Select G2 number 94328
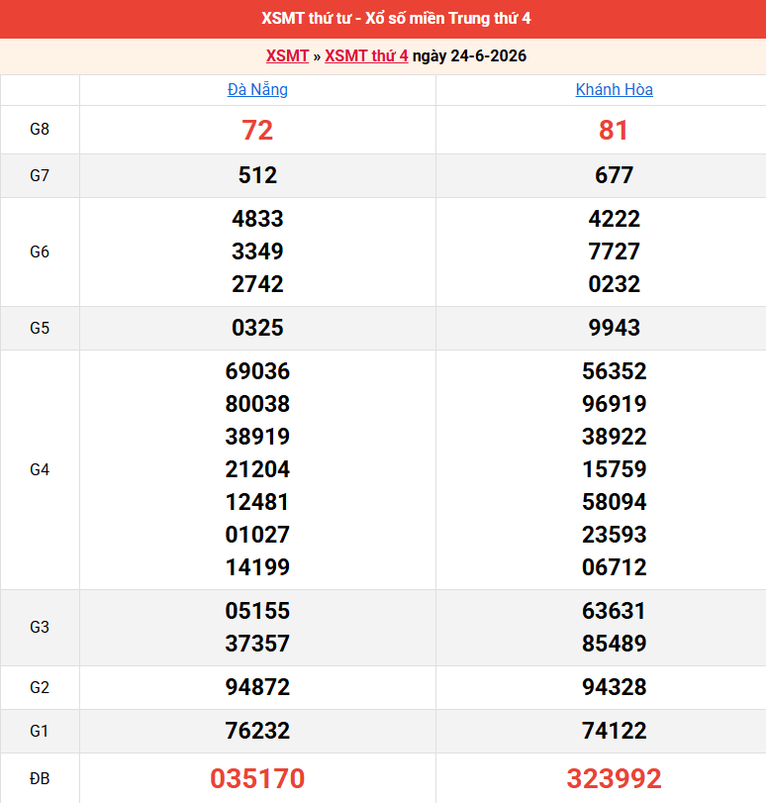 [614, 687]
